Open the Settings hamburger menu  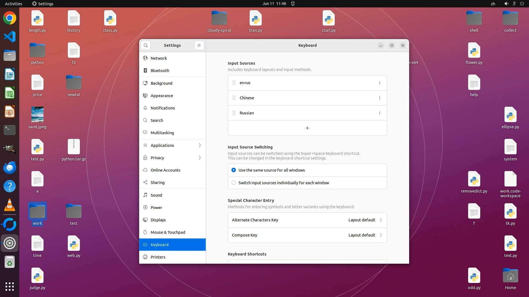[199, 45]
